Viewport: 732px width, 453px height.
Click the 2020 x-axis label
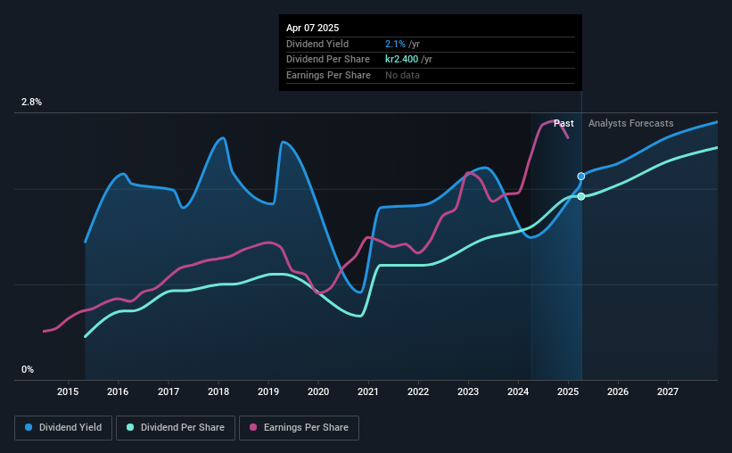tap(318, 391)
